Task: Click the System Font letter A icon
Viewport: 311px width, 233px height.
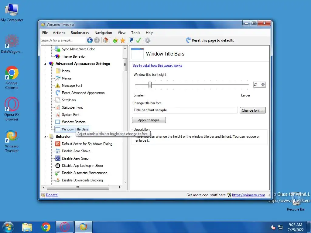Action: click(58, 115)
